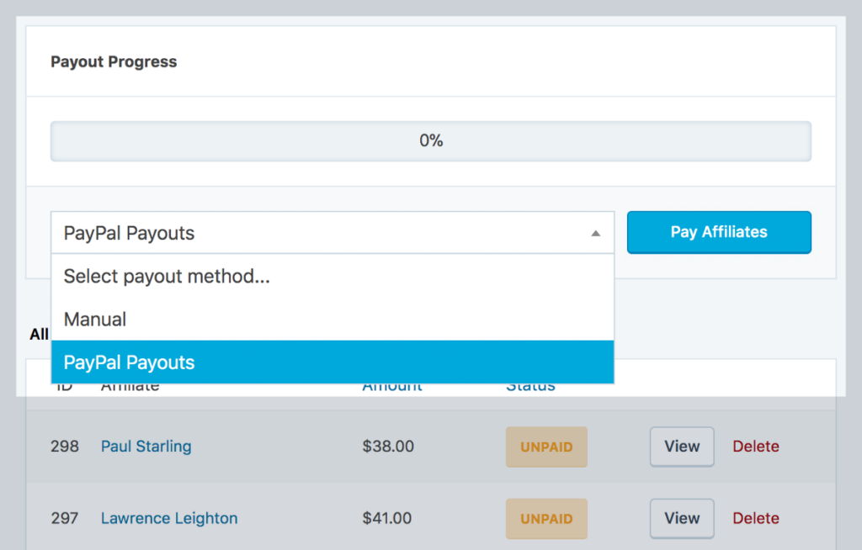Screen dimensions: 862x550
Task: Select the PayPal Payouts option
Action: 128,362
